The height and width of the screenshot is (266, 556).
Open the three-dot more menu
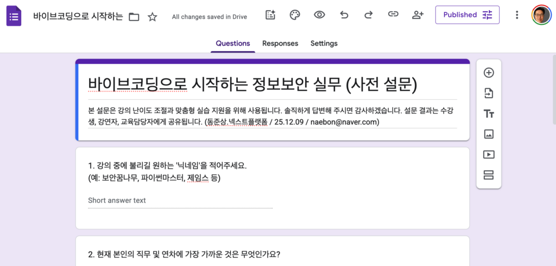click(517, 15)
